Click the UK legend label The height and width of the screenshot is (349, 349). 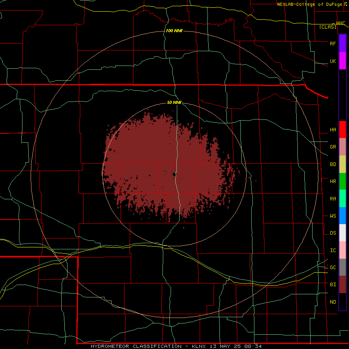pyautogui.click(x=333, y=61)
